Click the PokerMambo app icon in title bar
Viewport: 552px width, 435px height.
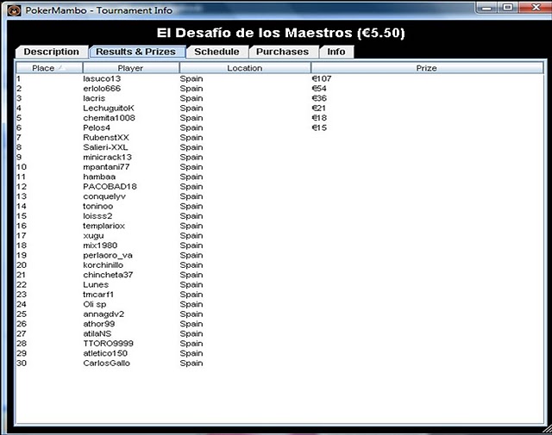pyautogui.click(x=14, y=10)
